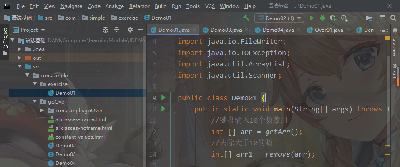Click the Build Project hammer icon

246,18
